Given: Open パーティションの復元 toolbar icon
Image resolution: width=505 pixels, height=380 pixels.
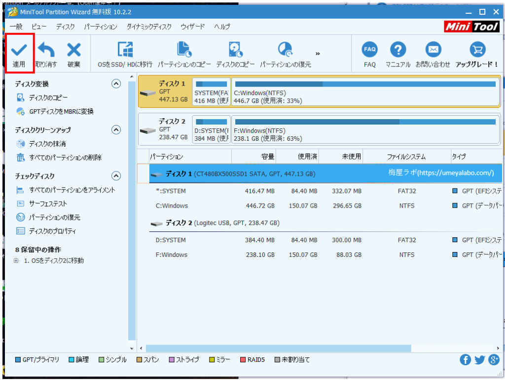Looking at the screenshot, I should pyautogui.click(x=286, y=50).
